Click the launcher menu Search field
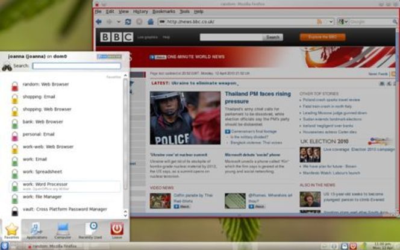Screen dimensions: 400x250 76,66
